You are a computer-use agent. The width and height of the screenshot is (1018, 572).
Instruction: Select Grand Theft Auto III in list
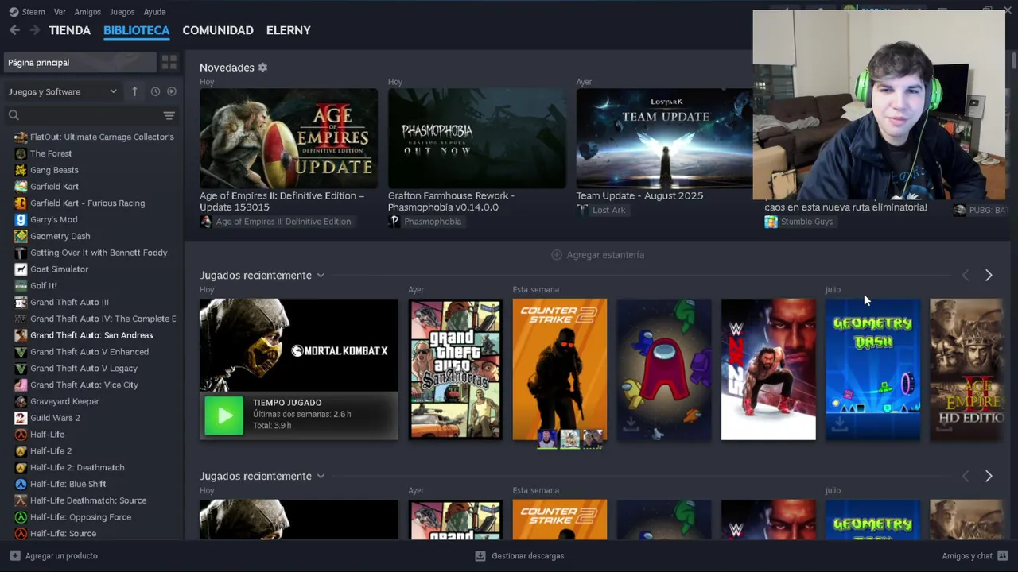pyautogui.click(x=69, y=302)
